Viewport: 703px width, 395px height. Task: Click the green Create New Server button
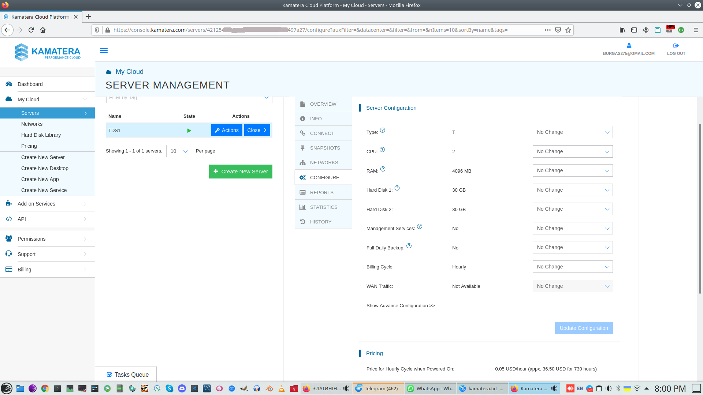pos(241,172)
